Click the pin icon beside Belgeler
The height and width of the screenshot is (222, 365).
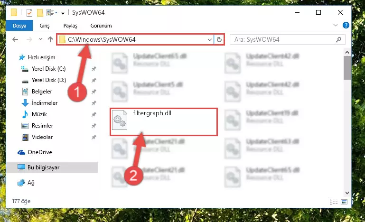coord(94,92)
